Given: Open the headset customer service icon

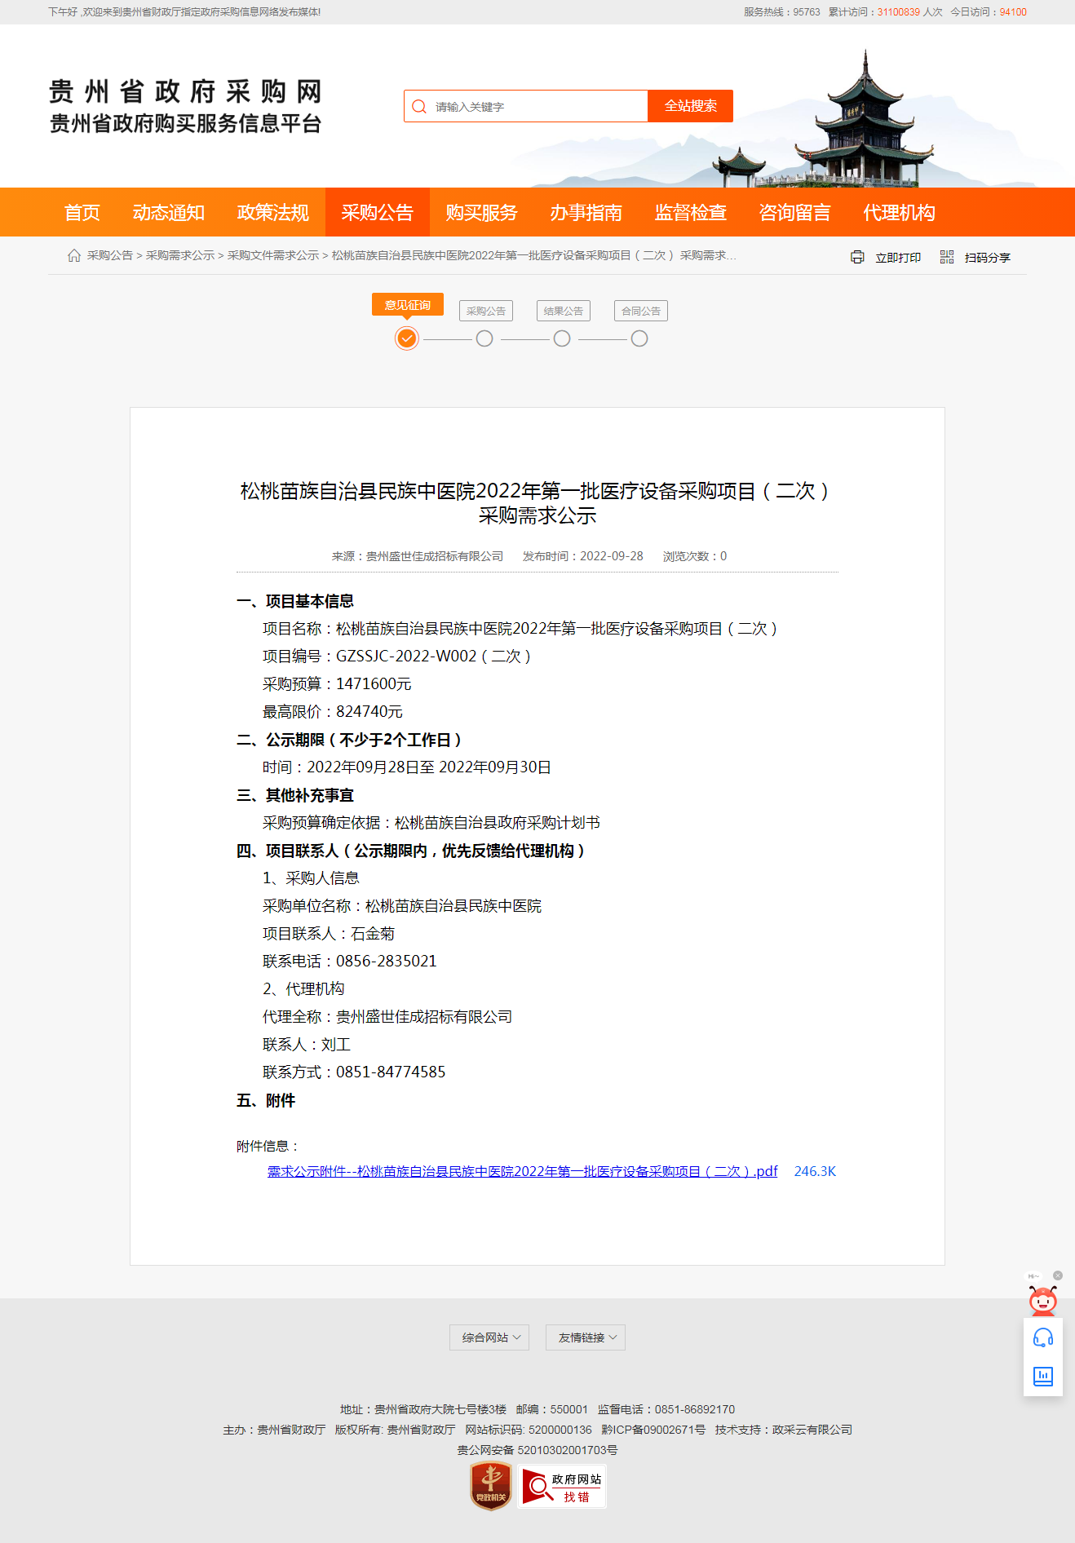Looking at the screenshot, I should 1043,1337.
